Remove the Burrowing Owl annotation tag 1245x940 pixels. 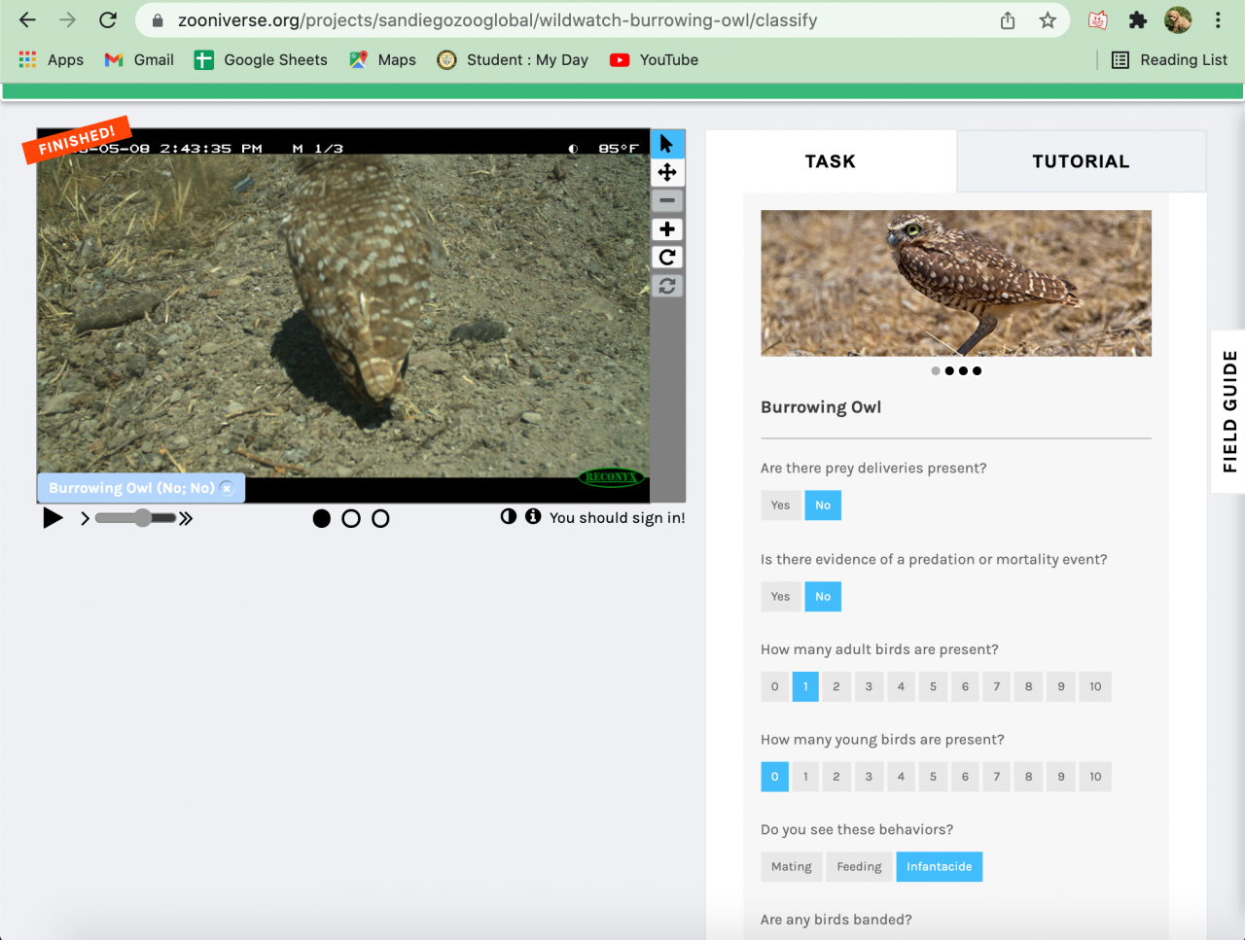coord(227,488)
